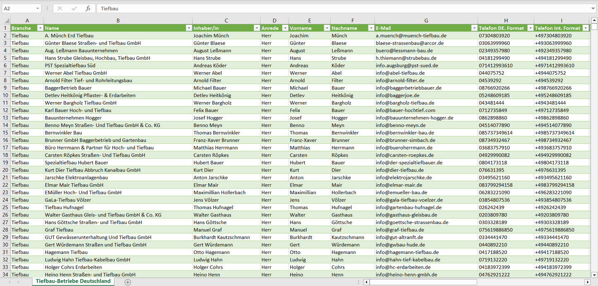Select row 20 header
This screenshot has height=286, width=598.
(5, 170)
